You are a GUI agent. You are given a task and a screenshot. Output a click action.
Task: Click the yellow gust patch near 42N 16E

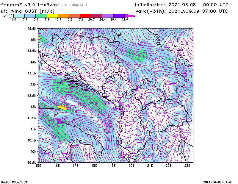pyautogui.click(x=62, y=107)
